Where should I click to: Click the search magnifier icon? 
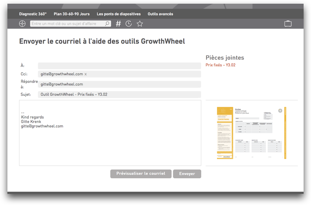[x=107, y=24]
